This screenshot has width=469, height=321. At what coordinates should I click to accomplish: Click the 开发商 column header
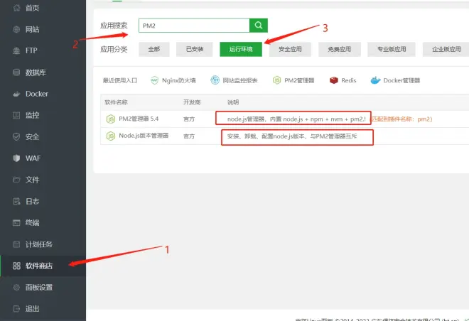(x=192, y=102)
